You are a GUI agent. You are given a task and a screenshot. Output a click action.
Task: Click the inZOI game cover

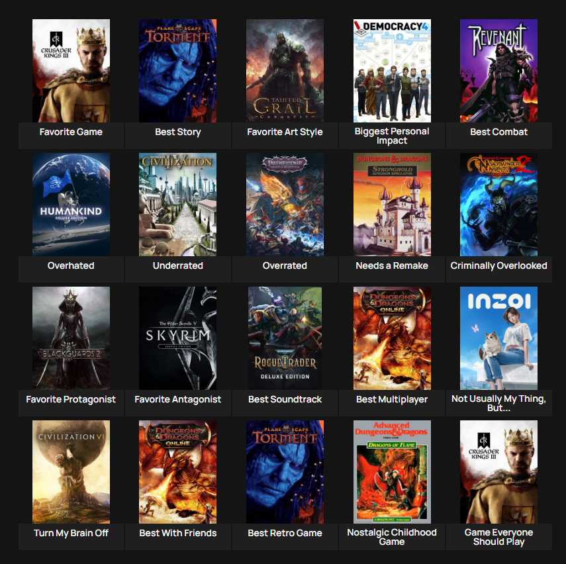pos(498,338)
